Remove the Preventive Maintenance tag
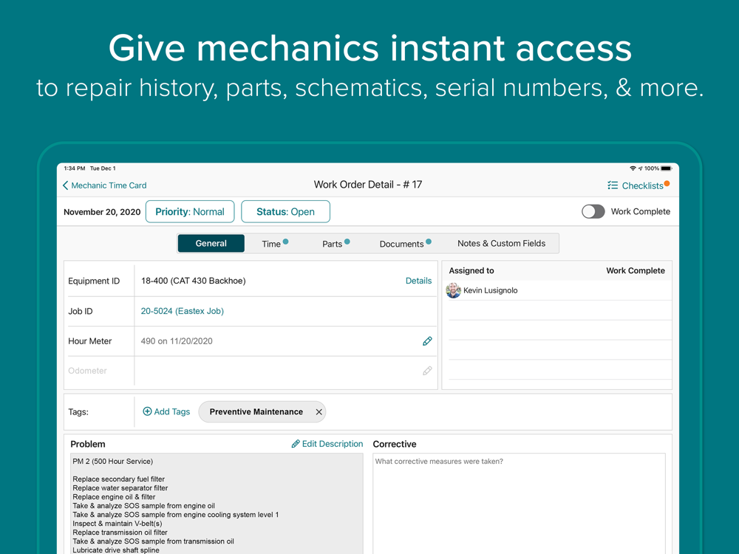 (x=319, y=411)
